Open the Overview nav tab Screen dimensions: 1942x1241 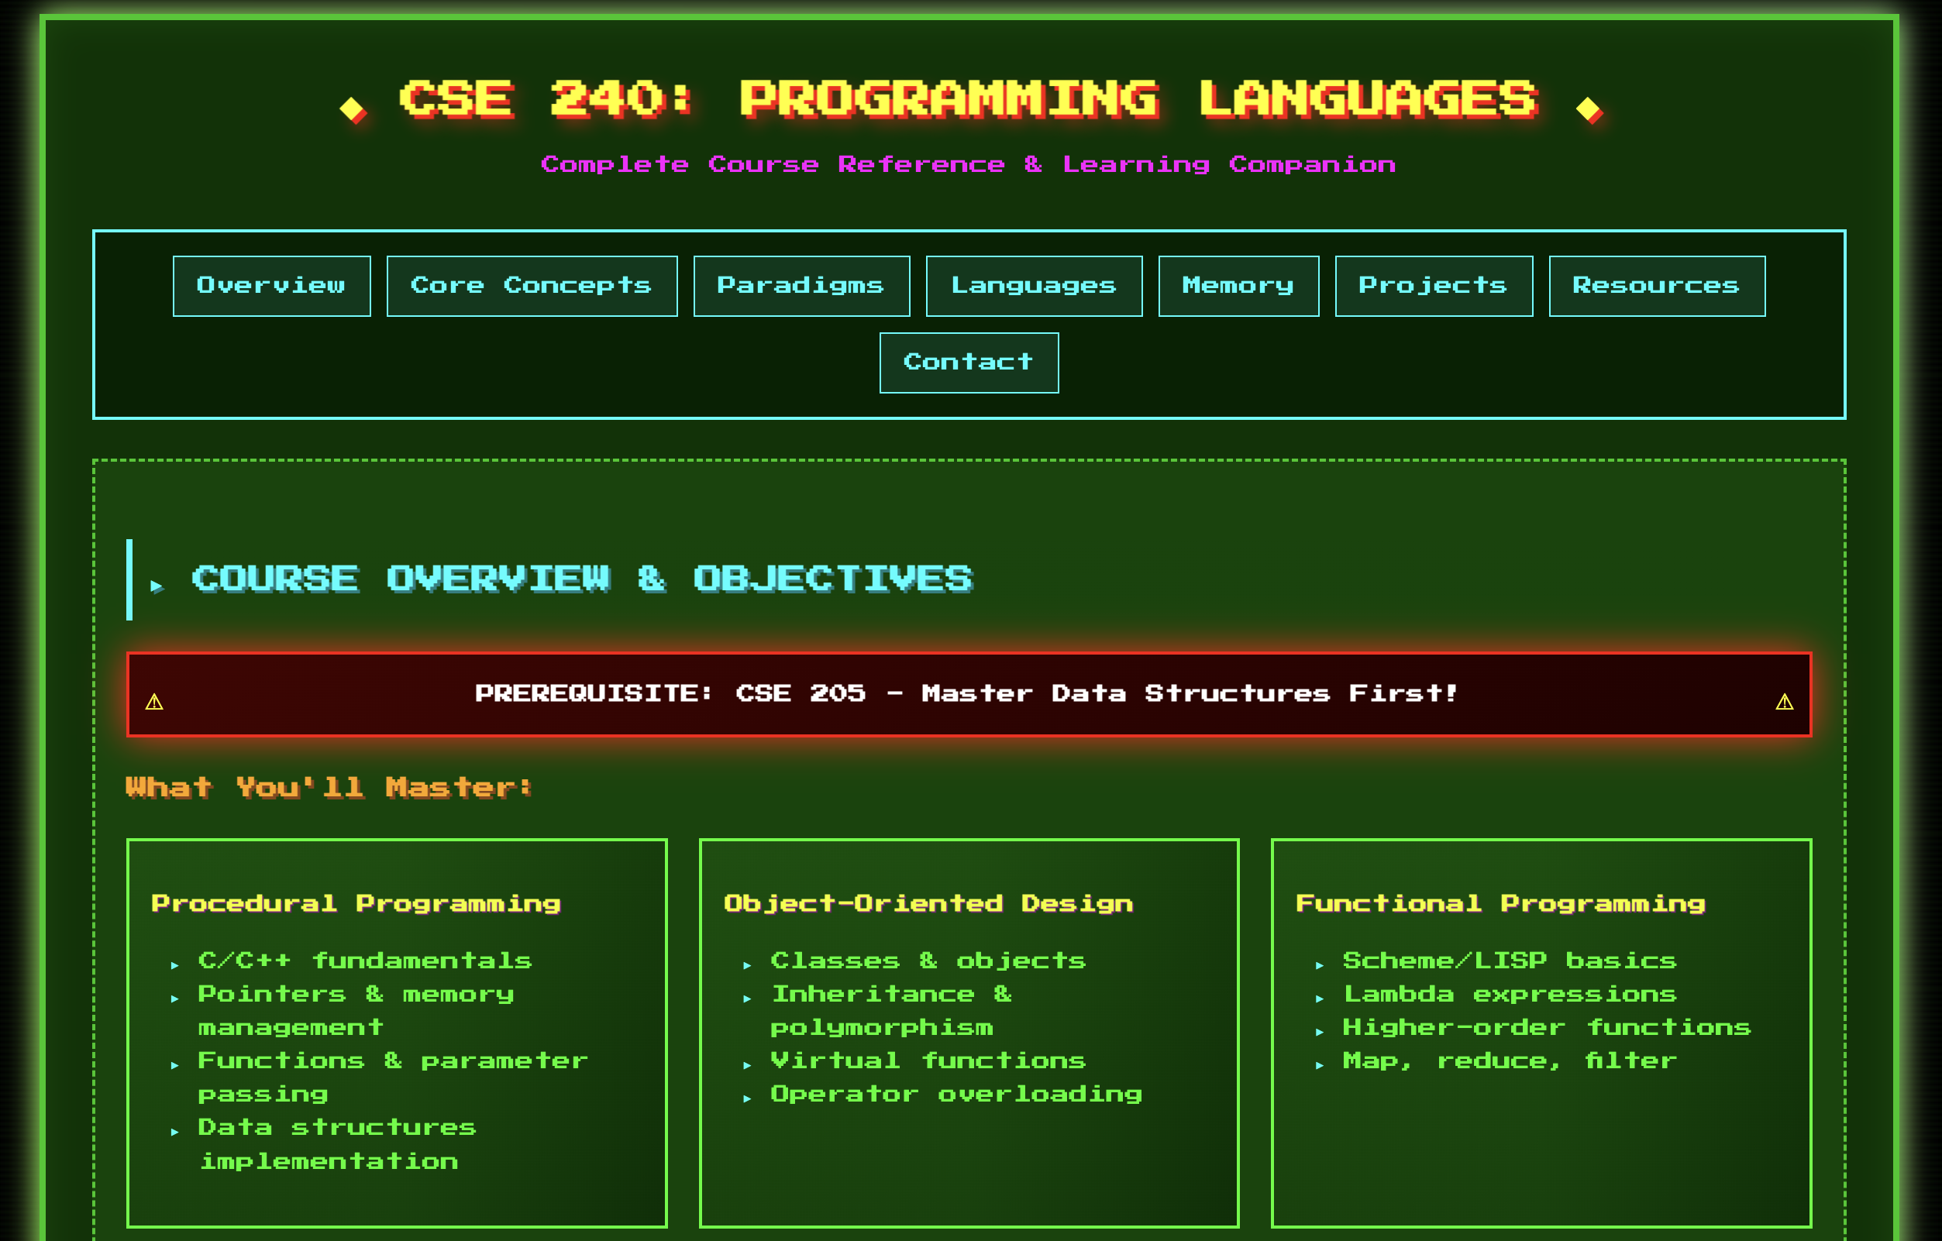[x=272, y=287]
